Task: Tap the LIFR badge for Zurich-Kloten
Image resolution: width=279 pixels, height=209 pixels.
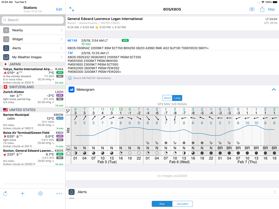Action: [x=60, y=95]
